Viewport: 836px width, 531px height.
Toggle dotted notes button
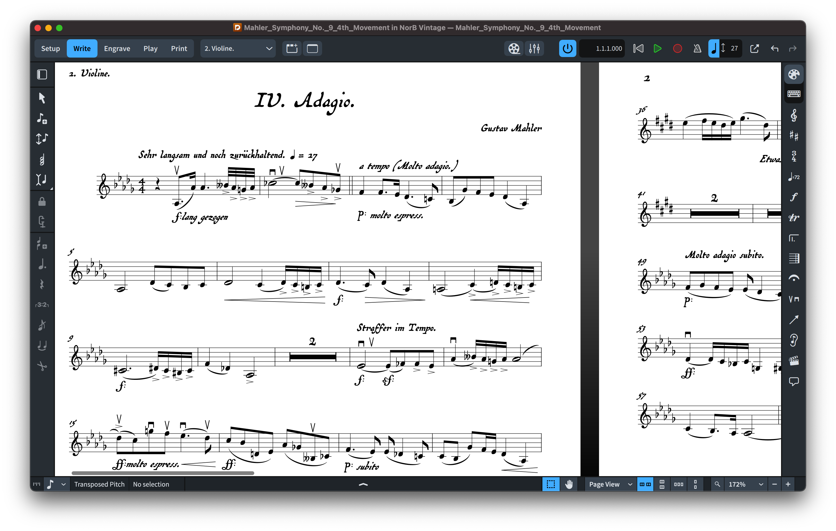(x=42, y=264)
